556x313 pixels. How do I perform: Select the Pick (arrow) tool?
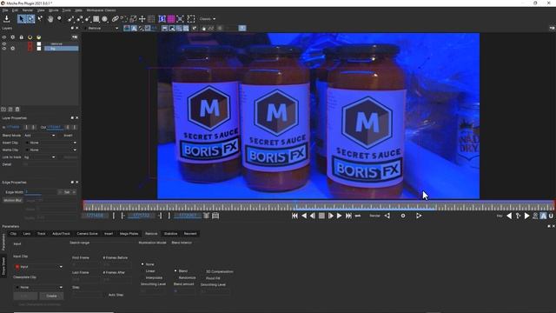22,19
